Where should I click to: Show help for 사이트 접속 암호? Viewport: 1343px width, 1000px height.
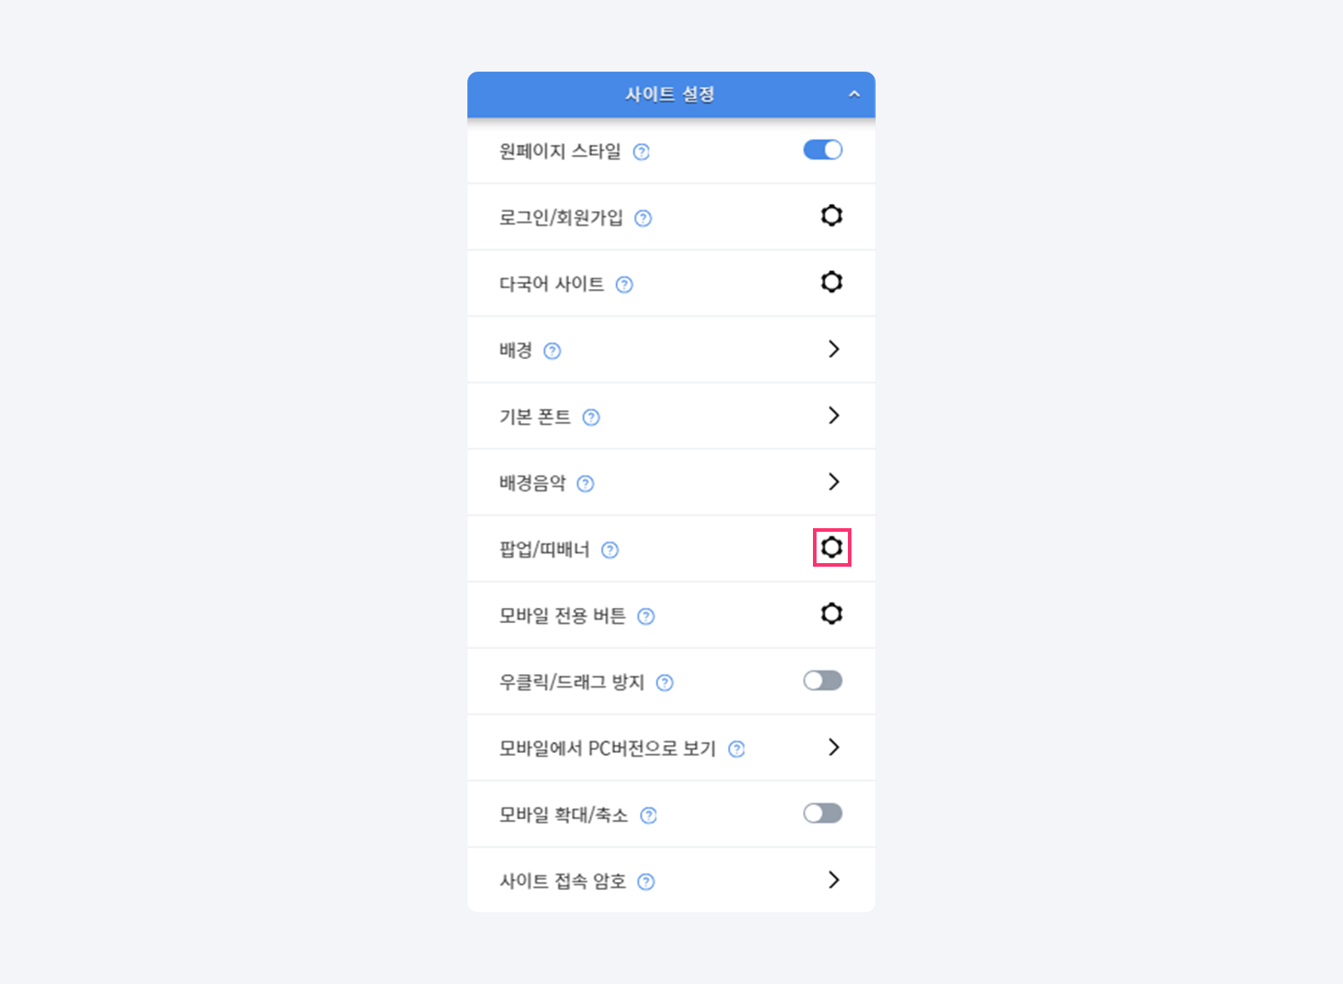coord(646,882)
